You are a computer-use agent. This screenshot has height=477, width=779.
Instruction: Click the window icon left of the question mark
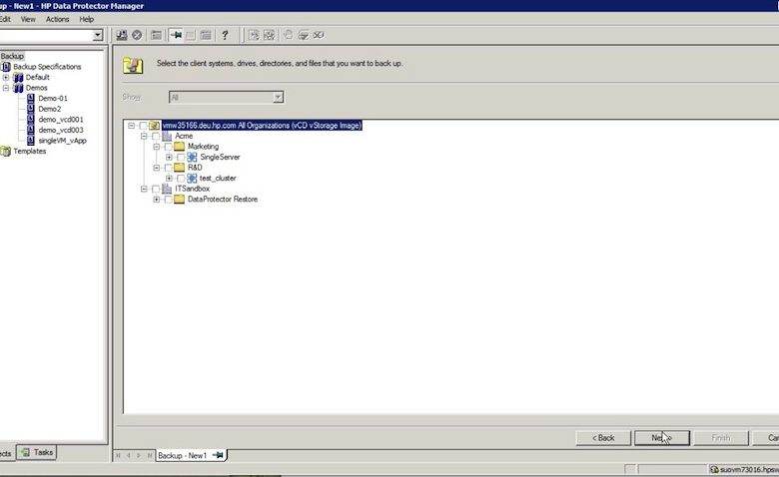205,35
